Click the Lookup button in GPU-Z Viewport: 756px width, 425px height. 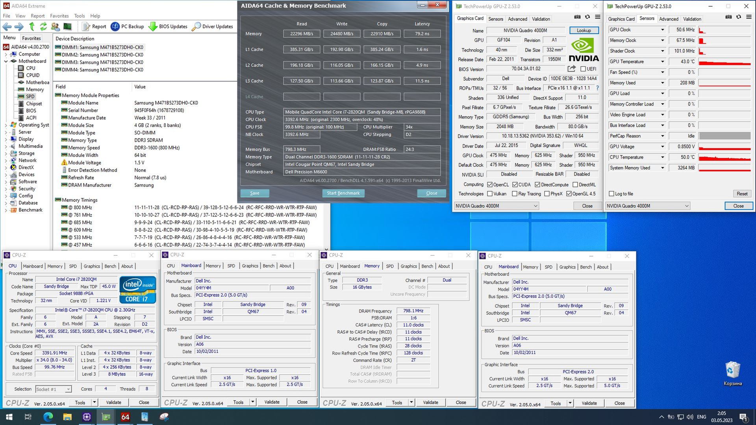click(584, 30)
